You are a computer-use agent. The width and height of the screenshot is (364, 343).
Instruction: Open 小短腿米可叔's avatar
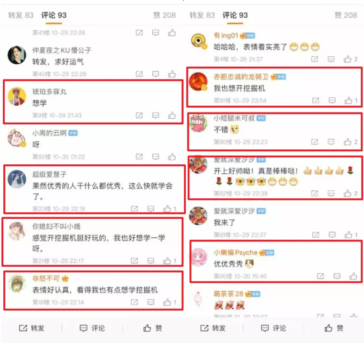pos(198,123)
